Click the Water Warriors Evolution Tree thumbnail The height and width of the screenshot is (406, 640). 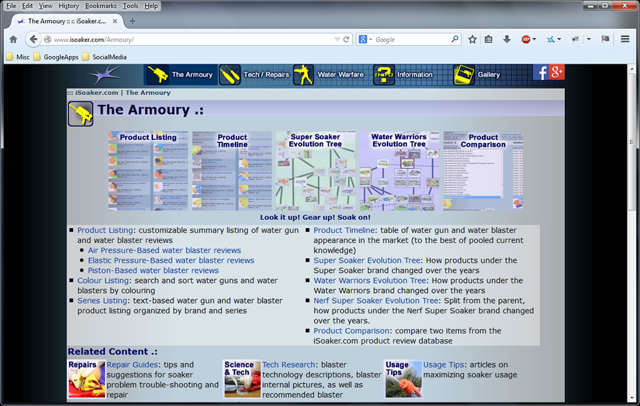399,171
